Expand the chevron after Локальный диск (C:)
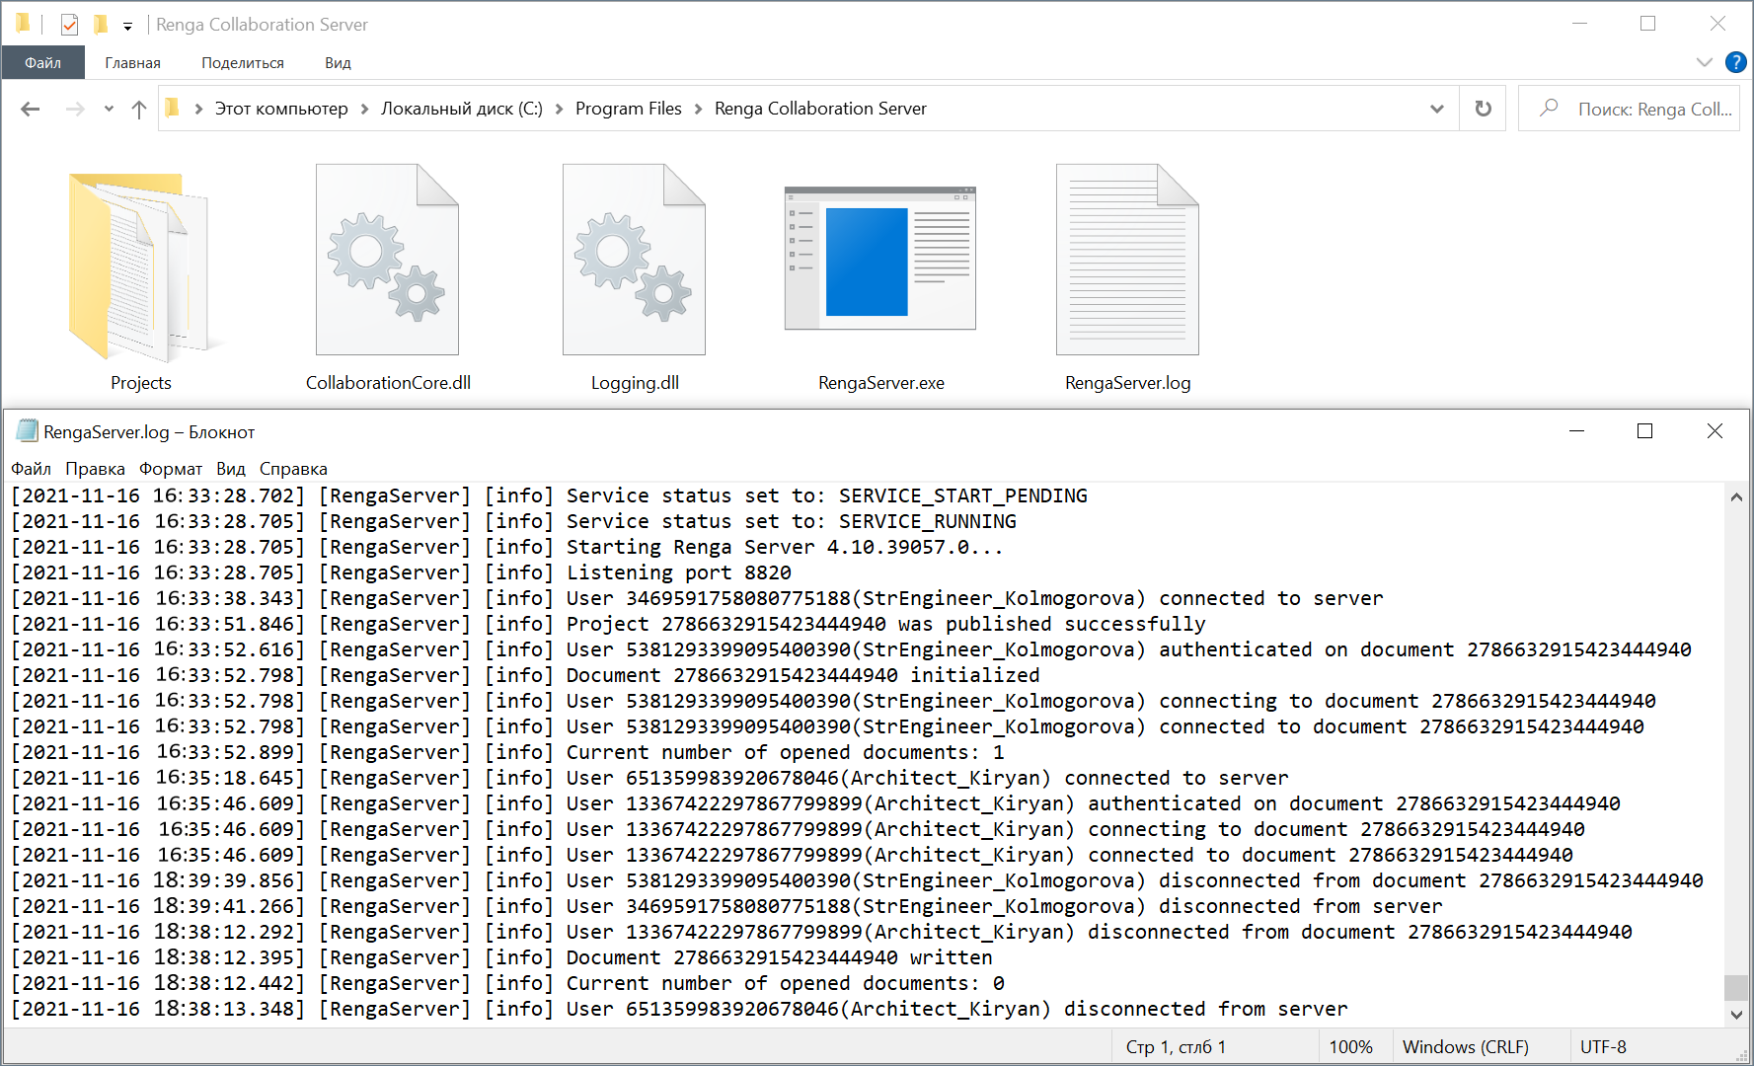 coord(559,109)
